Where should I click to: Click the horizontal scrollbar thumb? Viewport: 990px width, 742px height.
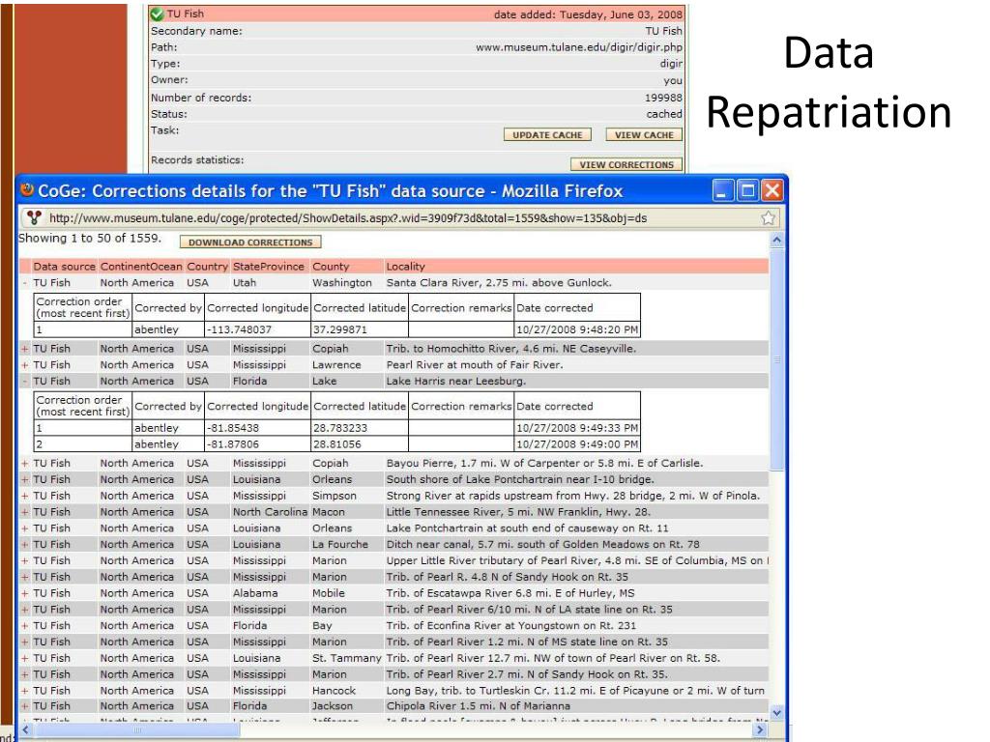click(137, 730)
